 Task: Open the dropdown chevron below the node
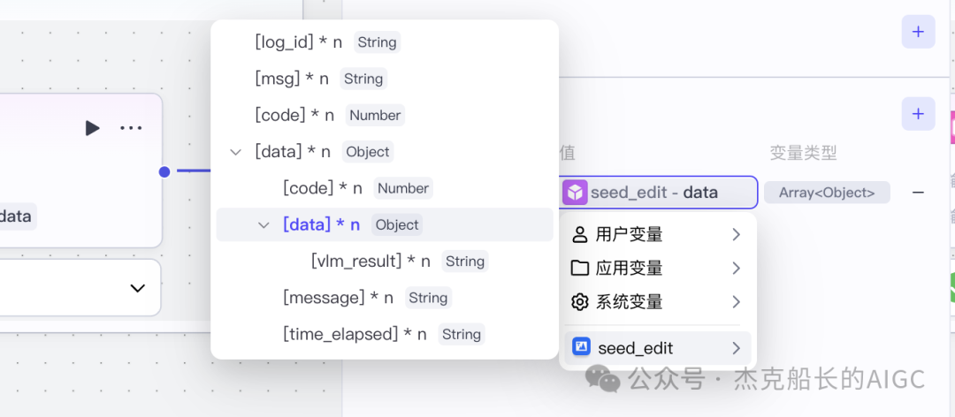pos(138,288)
